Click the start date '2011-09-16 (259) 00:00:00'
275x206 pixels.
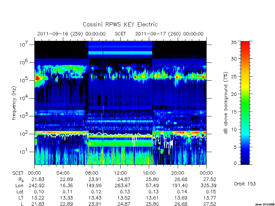71,34
